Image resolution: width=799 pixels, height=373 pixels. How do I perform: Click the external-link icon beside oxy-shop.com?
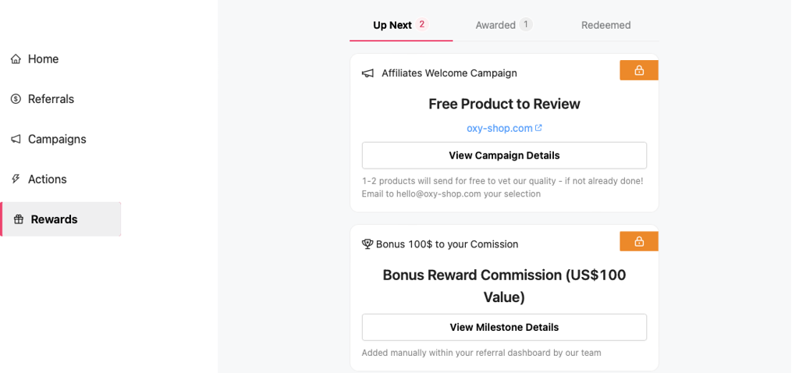(538, 128)
